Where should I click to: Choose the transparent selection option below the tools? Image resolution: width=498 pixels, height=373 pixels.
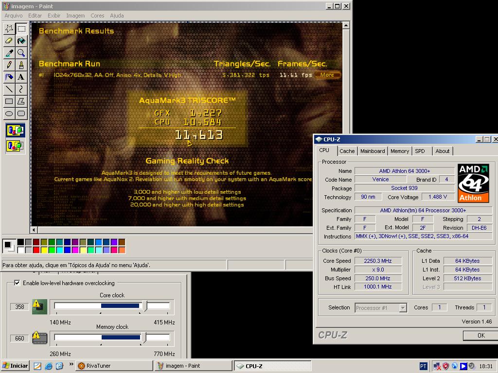point(15,146)
